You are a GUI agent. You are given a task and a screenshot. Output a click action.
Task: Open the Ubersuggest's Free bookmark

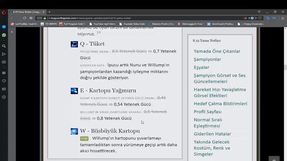point(191,24)
